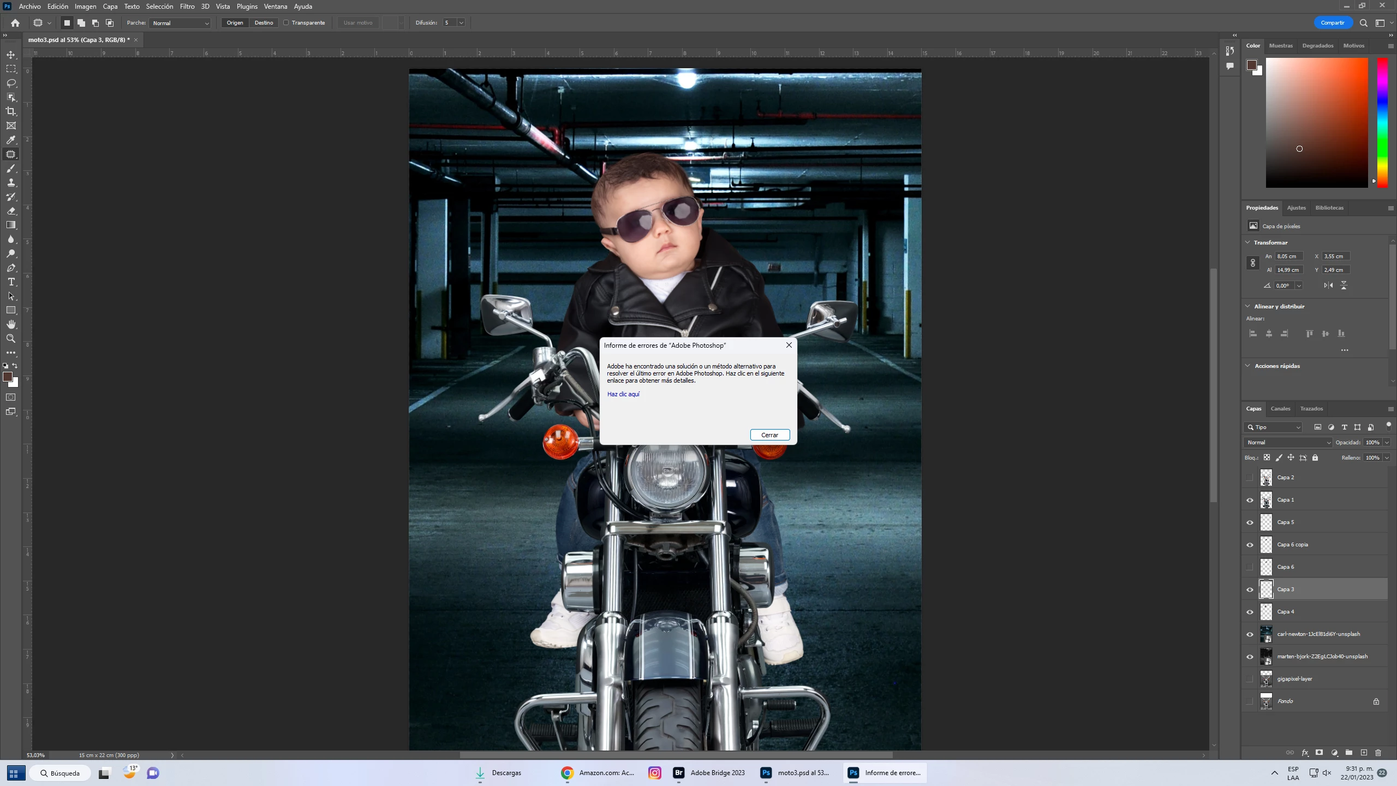
Task: Select the Zoom tool
Action: click(11, 338)
